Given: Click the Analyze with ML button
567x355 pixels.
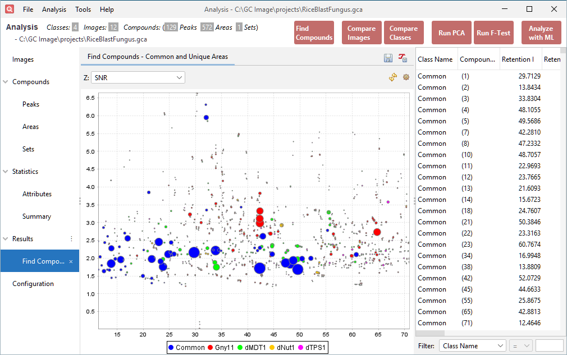Looking at the screenshot, I should tap(541, 33).
